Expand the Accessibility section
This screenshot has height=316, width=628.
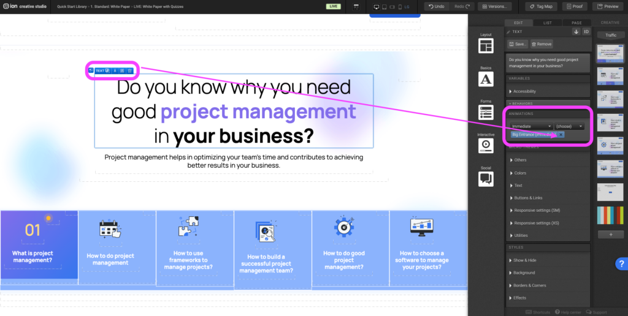[548, 91]
